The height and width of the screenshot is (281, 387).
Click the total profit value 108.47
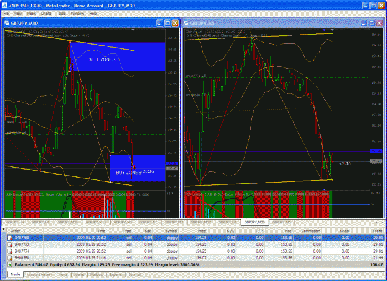[376, 264]
